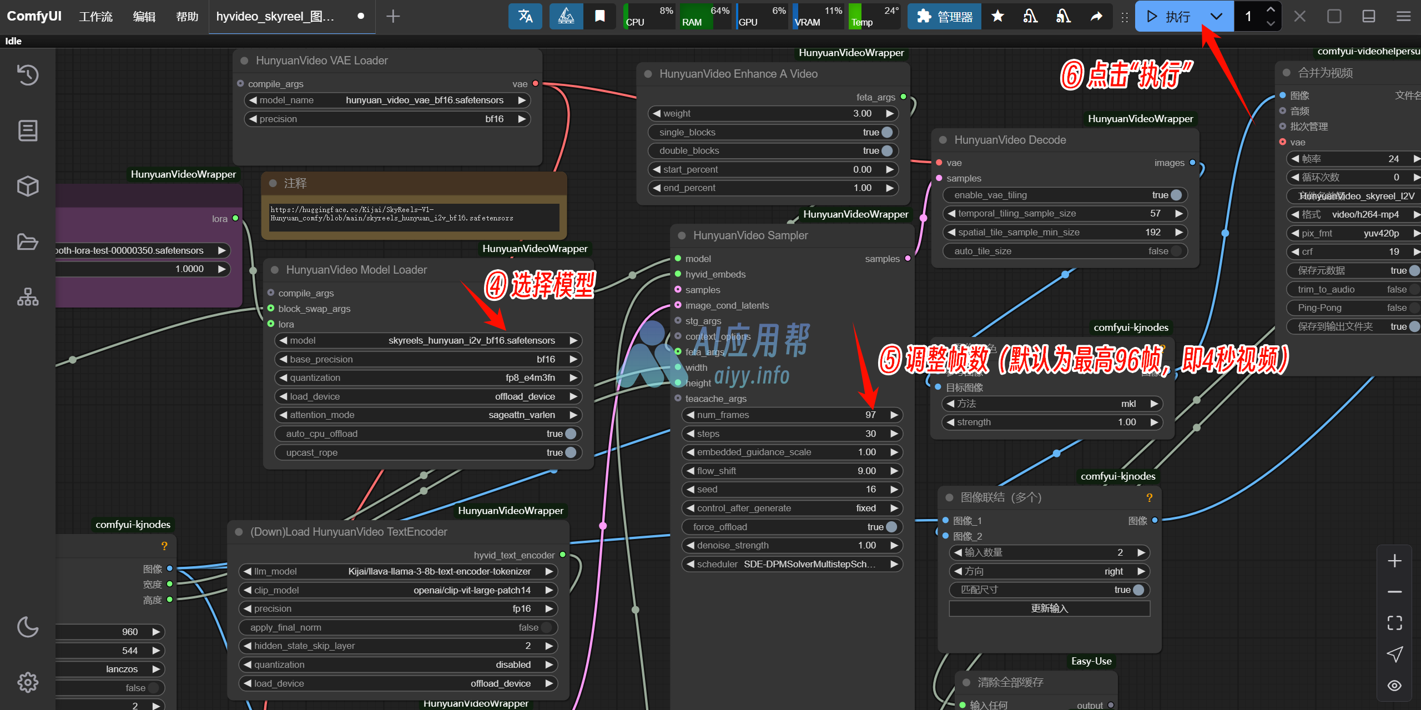The height and width of the screenshot is (710, 1421).
Task: Select the hyvideo_skyreel workflow tab
Action: (x=292, y=16)
